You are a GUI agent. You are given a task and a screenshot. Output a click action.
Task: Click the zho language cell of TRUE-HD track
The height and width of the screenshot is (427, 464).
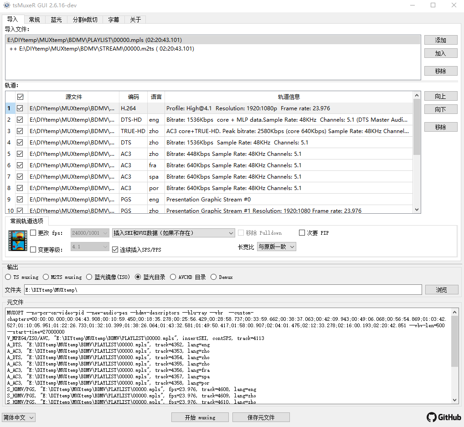pos(156,131)
